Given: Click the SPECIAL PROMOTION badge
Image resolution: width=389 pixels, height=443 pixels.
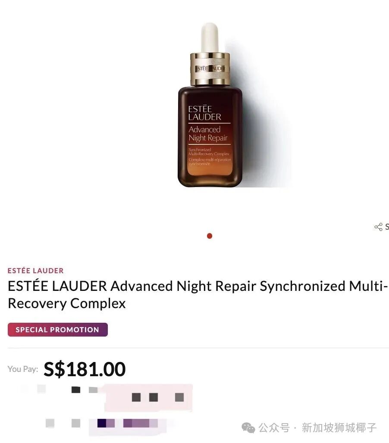Looking at the screenshot, I should point(58,330).
